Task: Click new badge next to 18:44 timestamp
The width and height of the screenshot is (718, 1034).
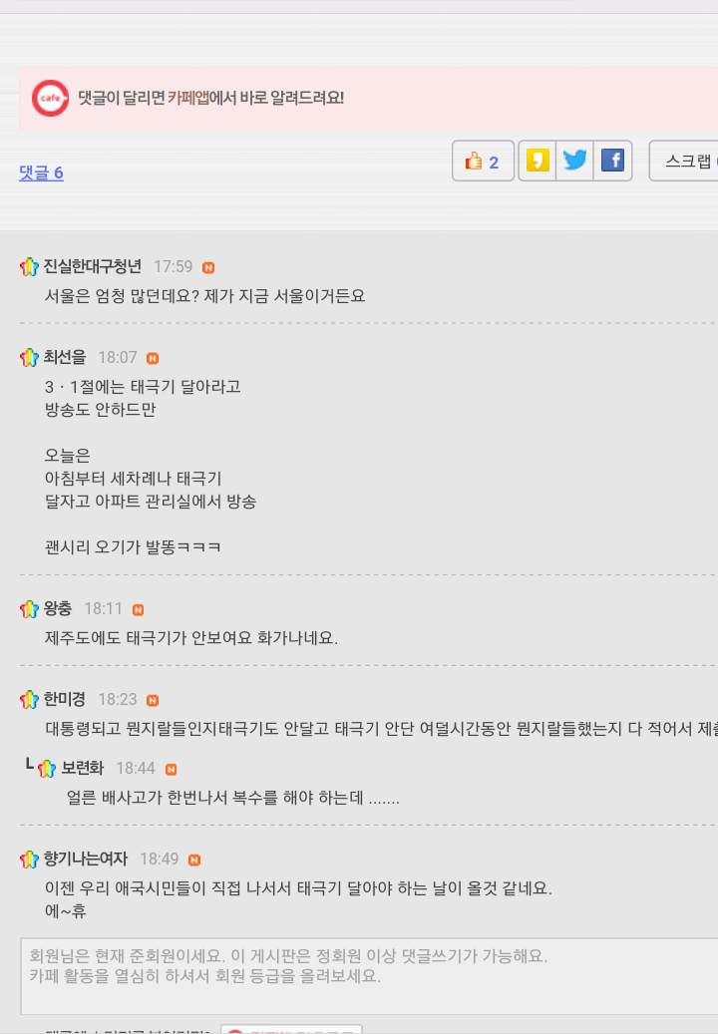Action: (x=171, y=769)
